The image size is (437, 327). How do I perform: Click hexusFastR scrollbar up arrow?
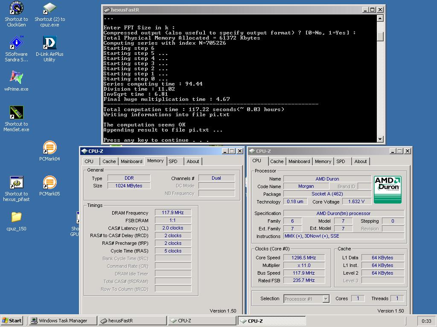380,18
